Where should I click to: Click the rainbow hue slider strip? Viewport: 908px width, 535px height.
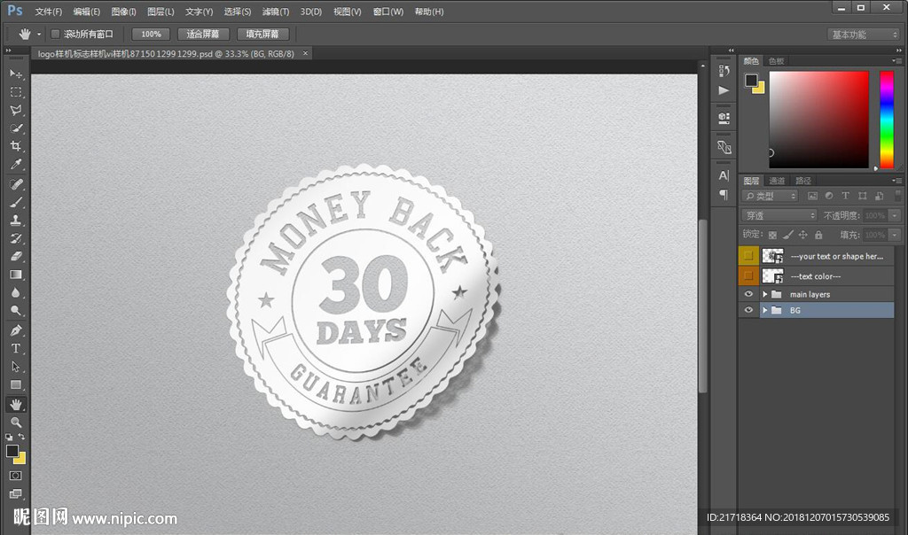coord(886,119)
